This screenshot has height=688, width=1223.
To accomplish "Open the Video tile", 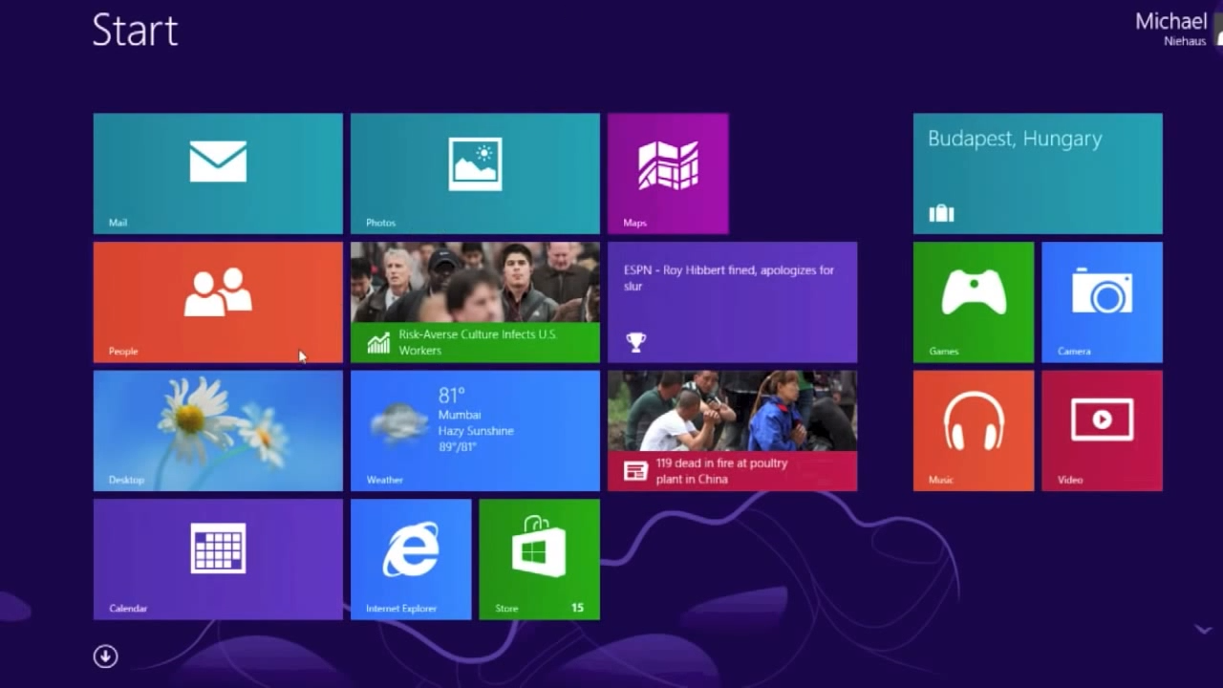I will pyautogui.click(x=1103, y=431).
